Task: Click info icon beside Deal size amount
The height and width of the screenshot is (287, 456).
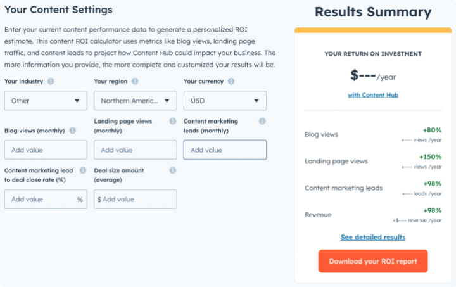Action: (172, 170)
